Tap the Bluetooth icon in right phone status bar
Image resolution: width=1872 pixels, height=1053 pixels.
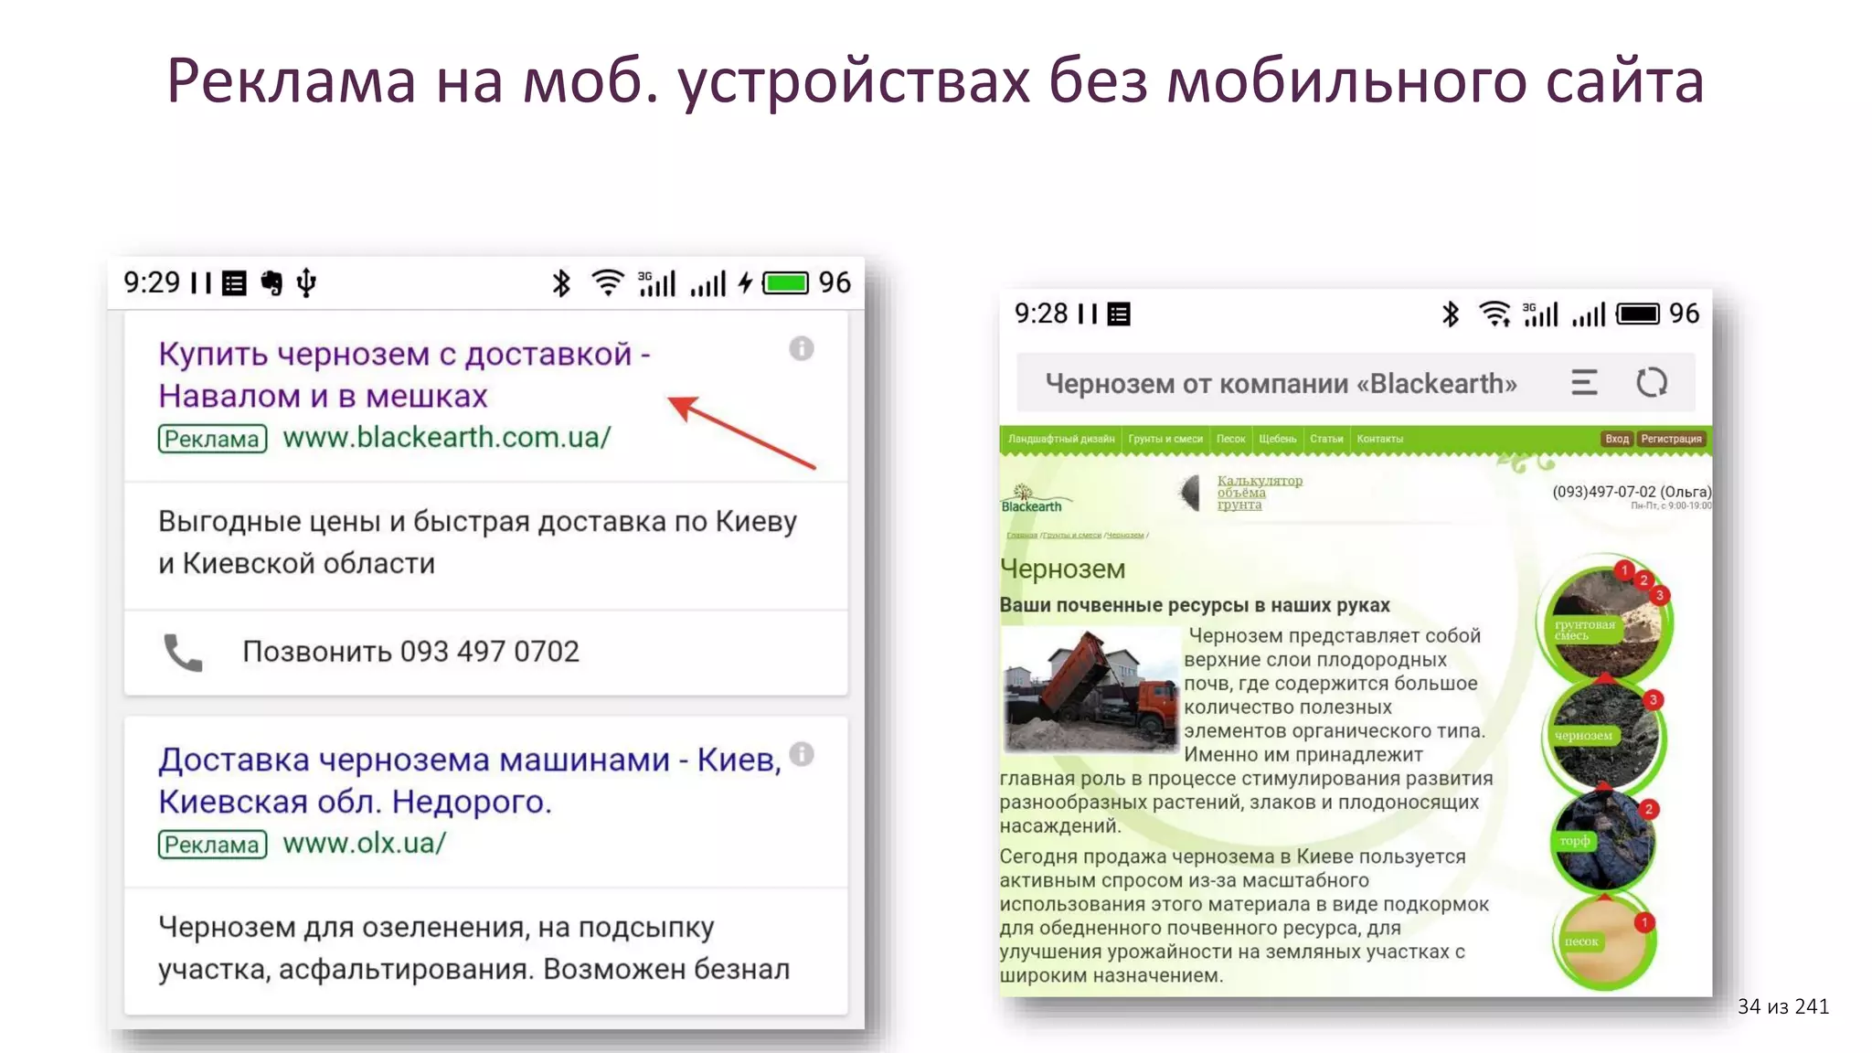[1451, 314]
